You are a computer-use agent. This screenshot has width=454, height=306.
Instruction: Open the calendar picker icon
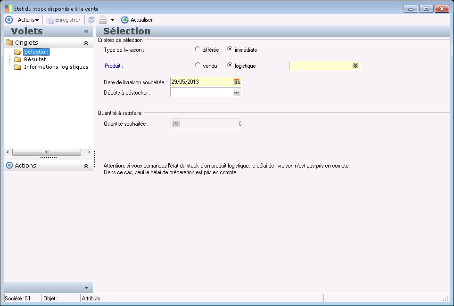(237, 82)
